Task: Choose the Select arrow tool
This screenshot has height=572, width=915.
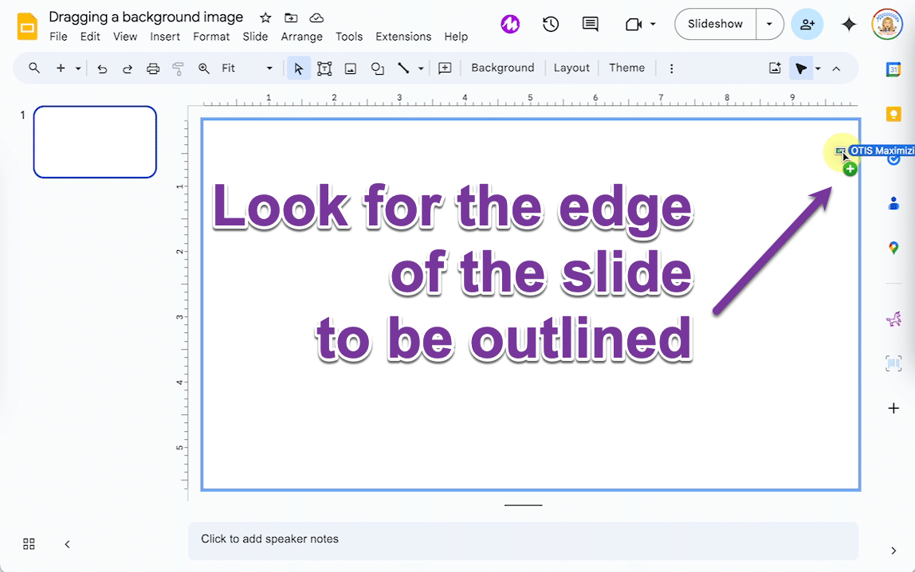Action: (x=299, y=69)
